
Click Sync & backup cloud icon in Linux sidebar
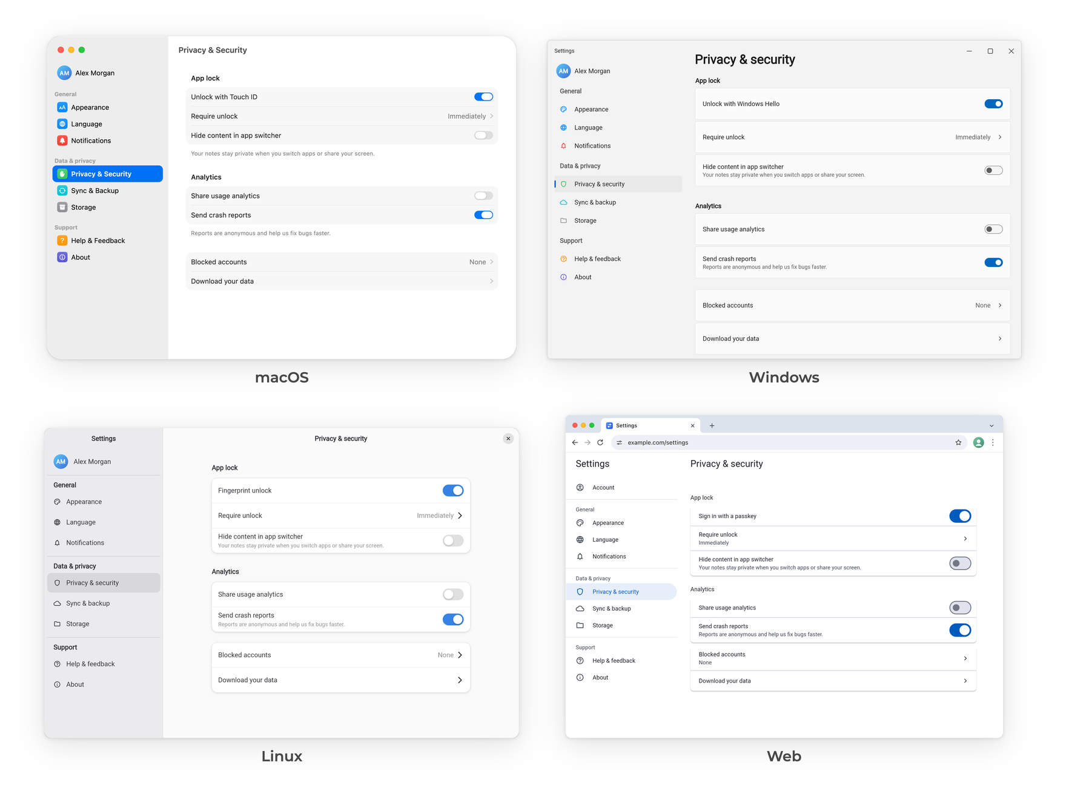coord(58,603)
